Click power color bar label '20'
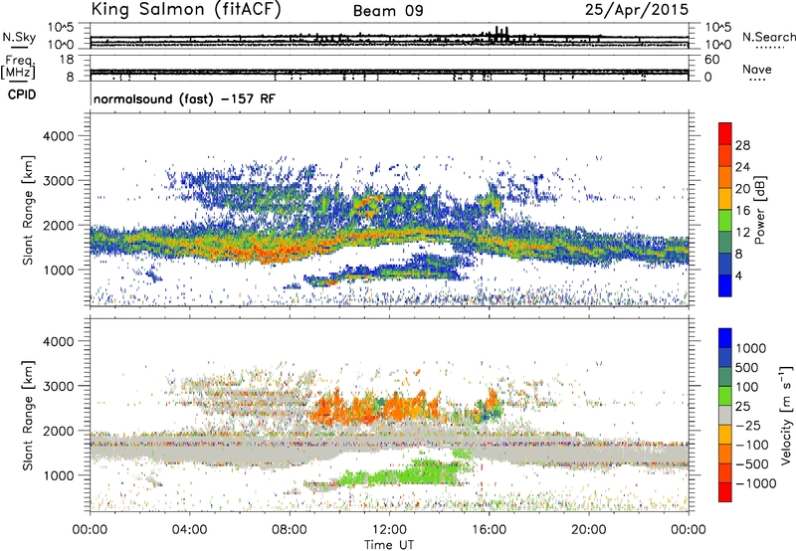796x551 pixels. (x=742, y=189)
